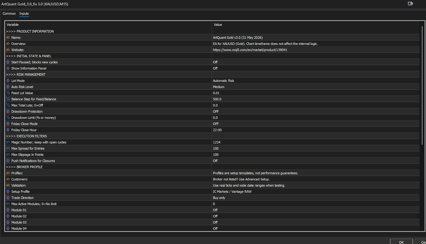Confirm settings with the OK button
Image resolution: width=426 pixels, height=244 pixels.
tap(402, 242)
